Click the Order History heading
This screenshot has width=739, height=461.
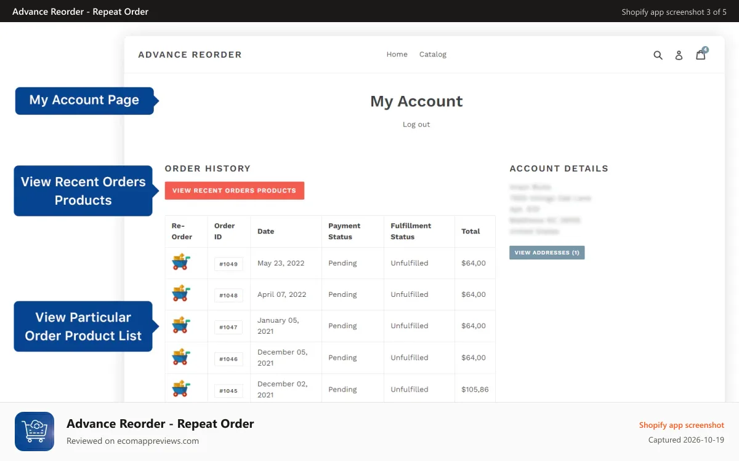coord(208,168)
